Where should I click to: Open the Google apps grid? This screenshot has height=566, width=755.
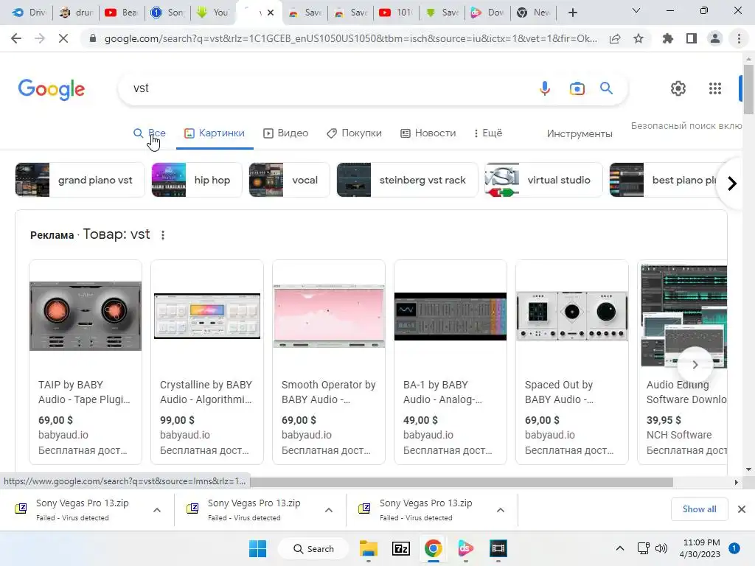pyautogui.click(x=715, y=88)
